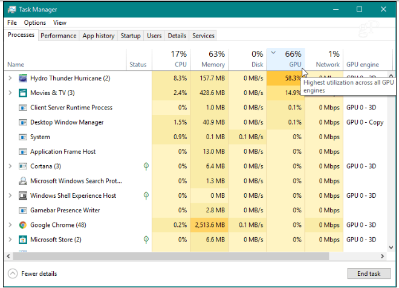The width and height of the screenshot is (399, 288).
Task: Click the End task button
Action: 369,273
